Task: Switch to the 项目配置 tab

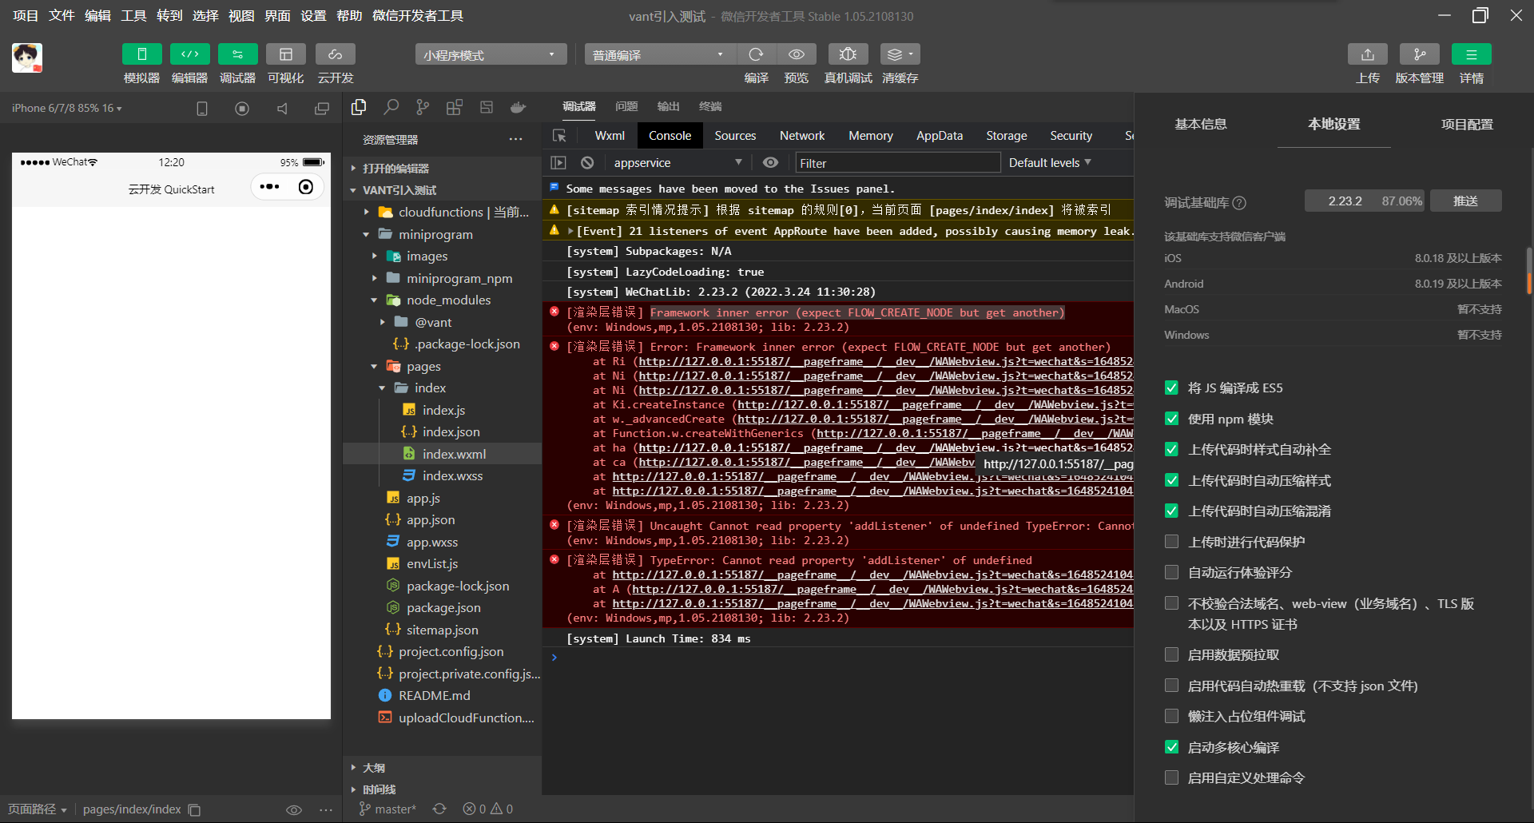Action: click(1467, 125)
